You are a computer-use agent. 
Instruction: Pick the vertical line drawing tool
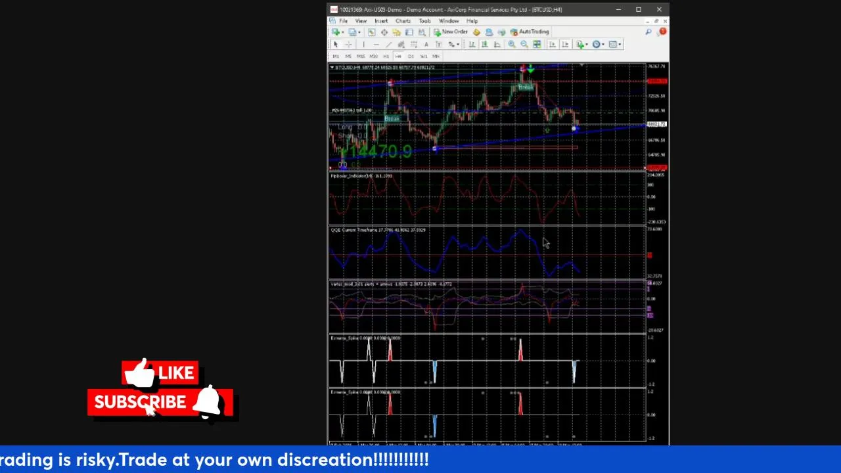363,44
